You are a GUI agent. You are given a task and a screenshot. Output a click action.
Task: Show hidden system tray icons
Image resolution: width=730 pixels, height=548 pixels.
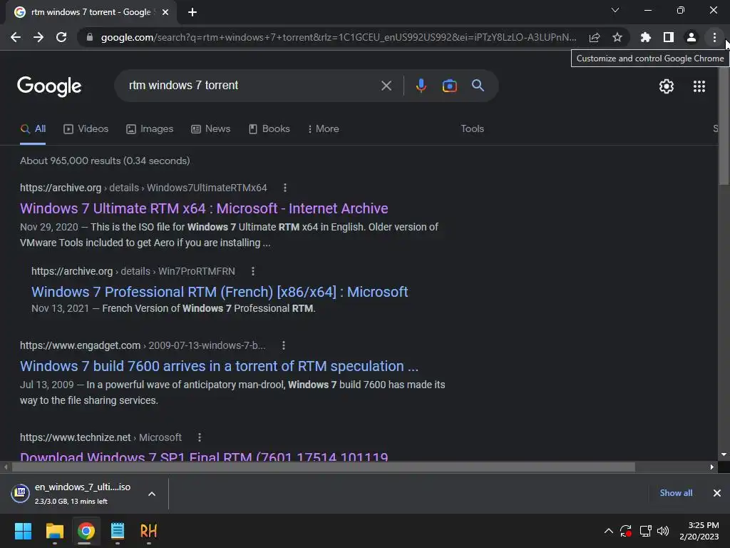point(609,531)
